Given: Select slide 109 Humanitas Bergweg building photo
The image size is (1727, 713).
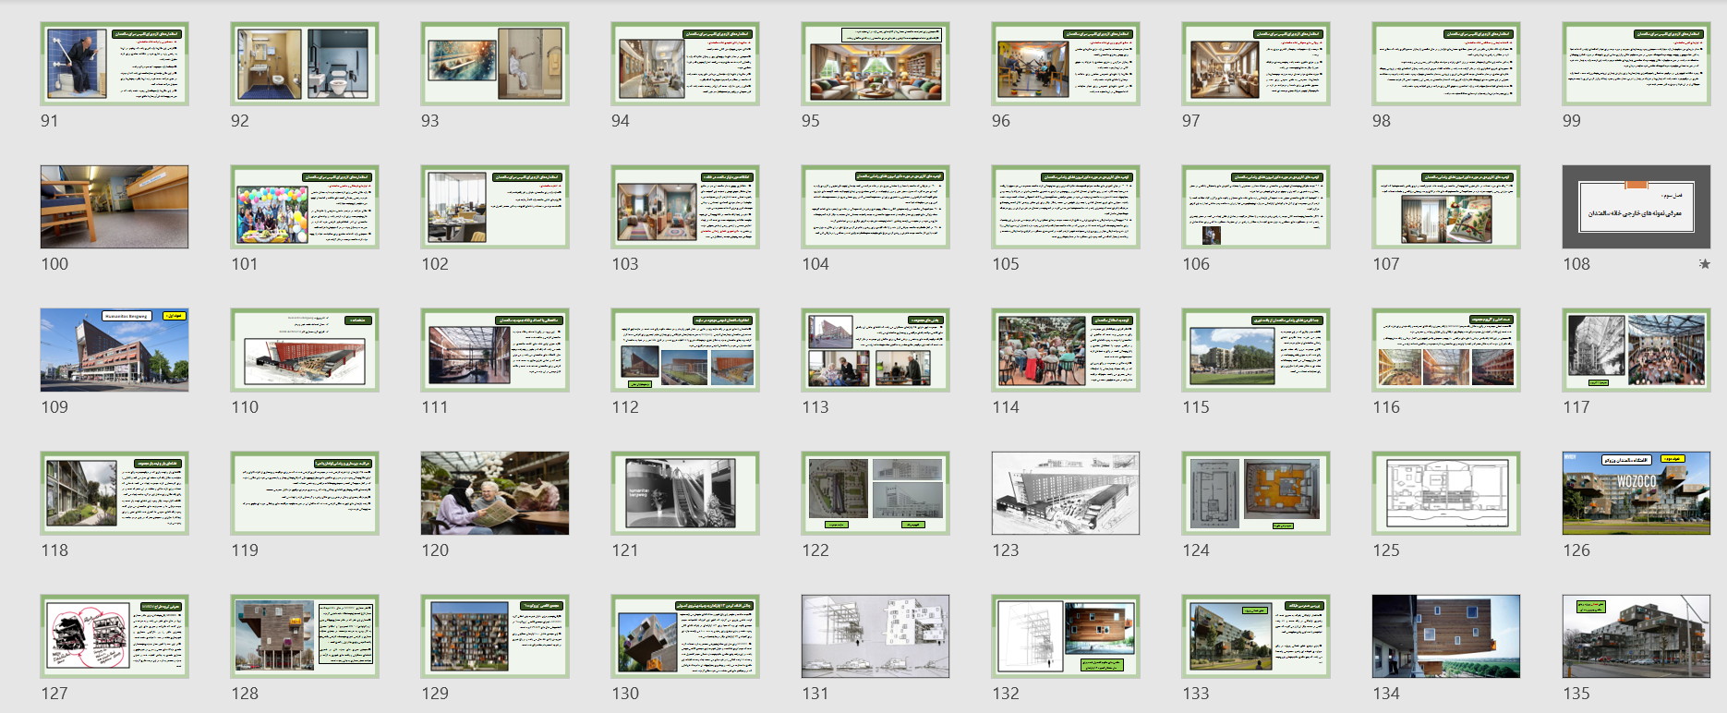Looking at the screenshot, I should pos(115,350).
